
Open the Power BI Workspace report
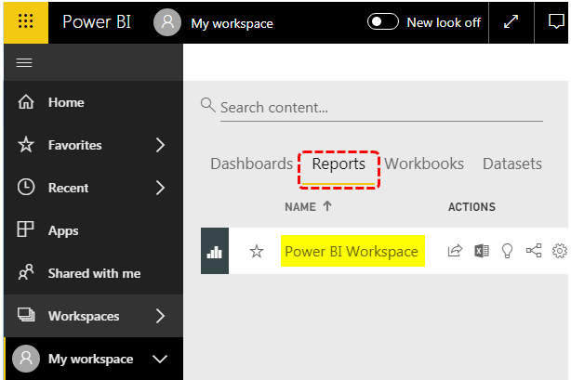(352, 252)
